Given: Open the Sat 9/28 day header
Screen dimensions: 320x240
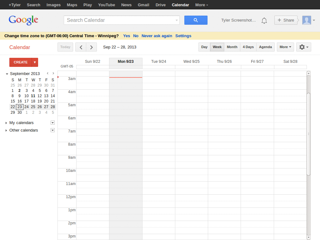Looking at the screenshot, I should (x=290, y=62).
